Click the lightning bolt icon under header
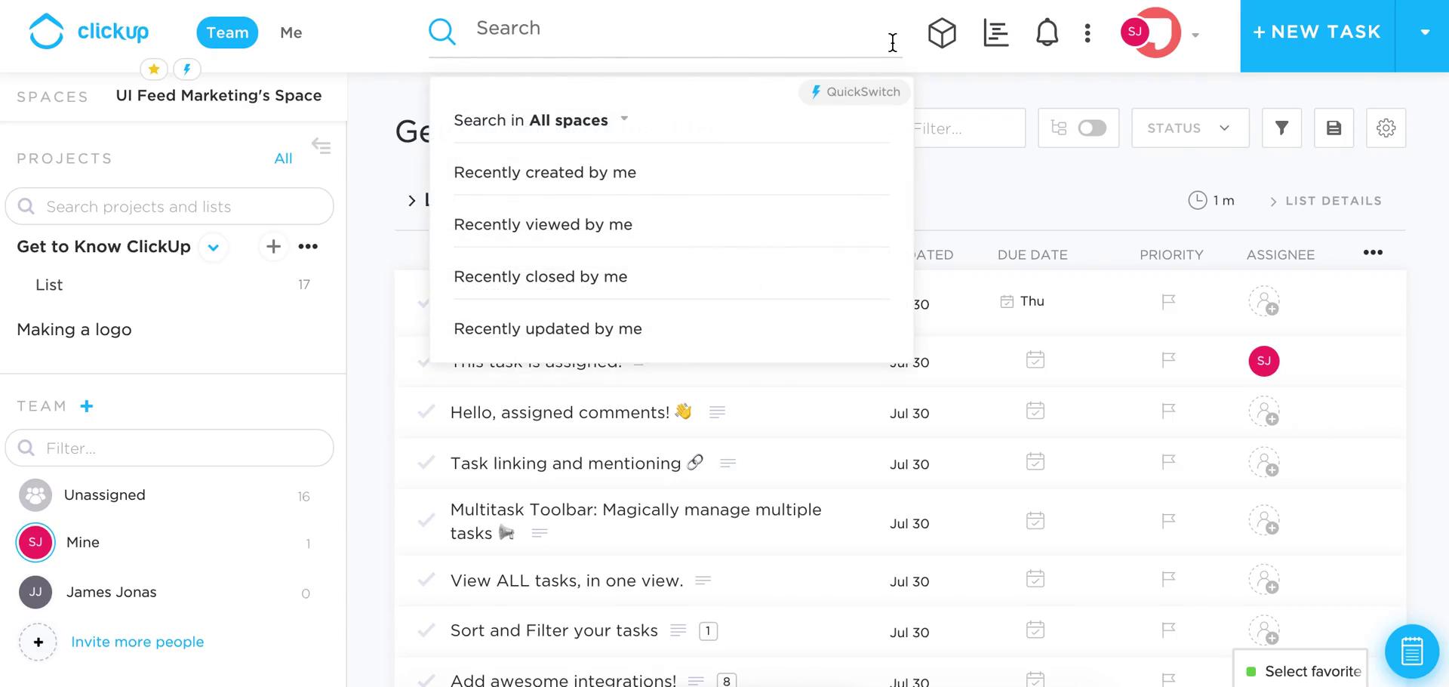Screen dimensions: 1449x687 187,69
